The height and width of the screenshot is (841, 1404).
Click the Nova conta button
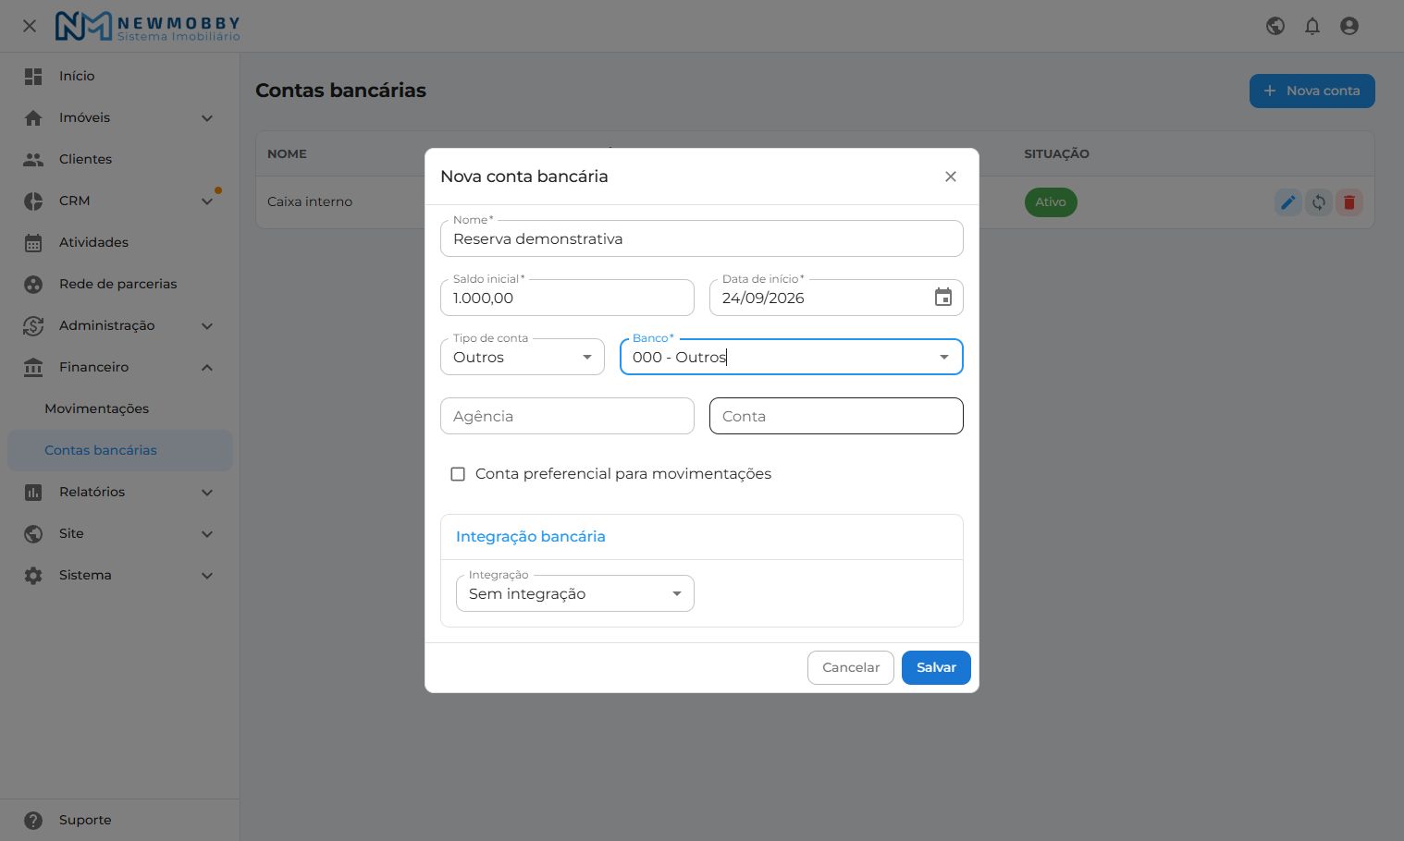click(1312, 91)
